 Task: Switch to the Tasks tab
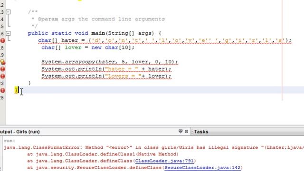[201, 132]
